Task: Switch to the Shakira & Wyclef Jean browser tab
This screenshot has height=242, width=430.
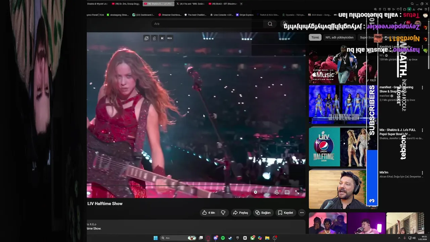Action: pos(97,4)
